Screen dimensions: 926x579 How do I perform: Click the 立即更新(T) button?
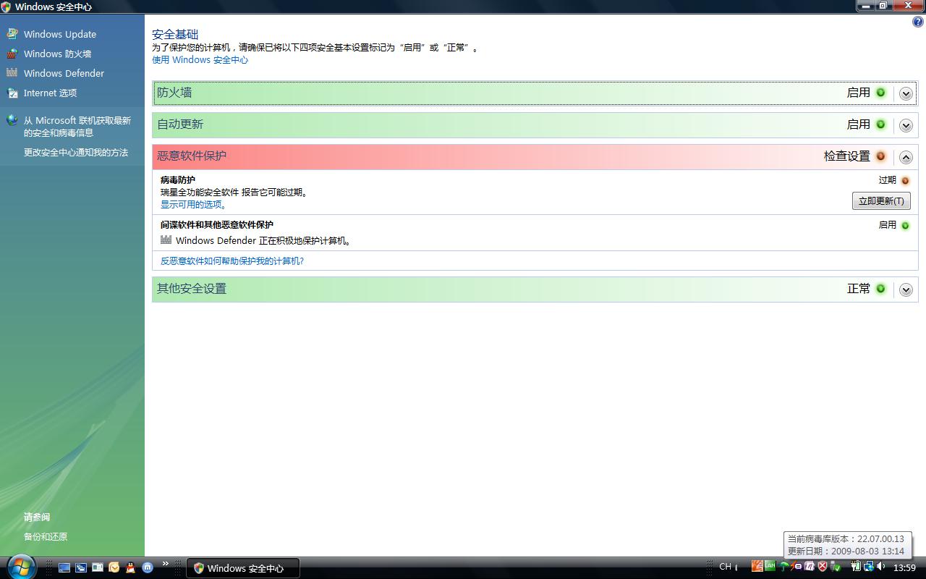click(881, 201)
